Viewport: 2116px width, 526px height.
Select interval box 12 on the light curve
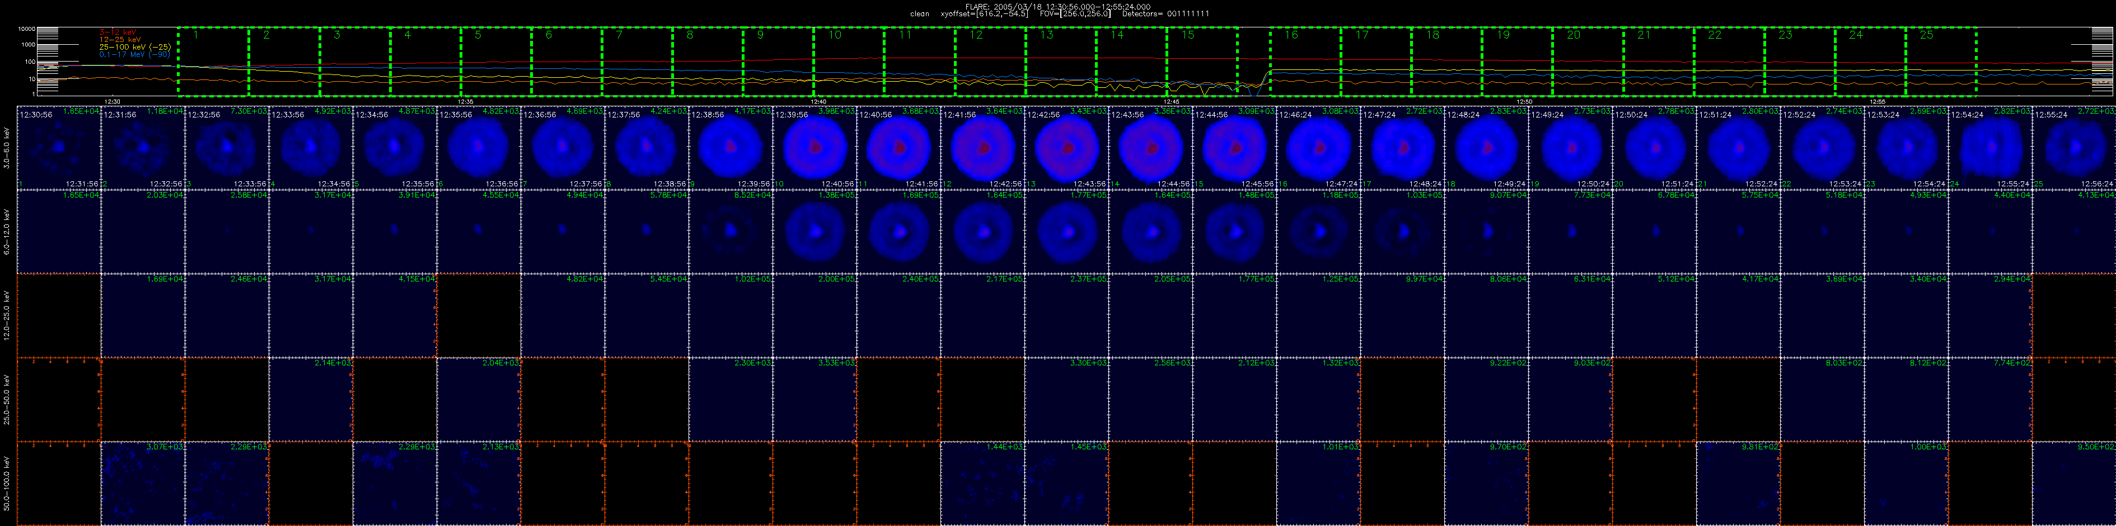coord(990,62)
